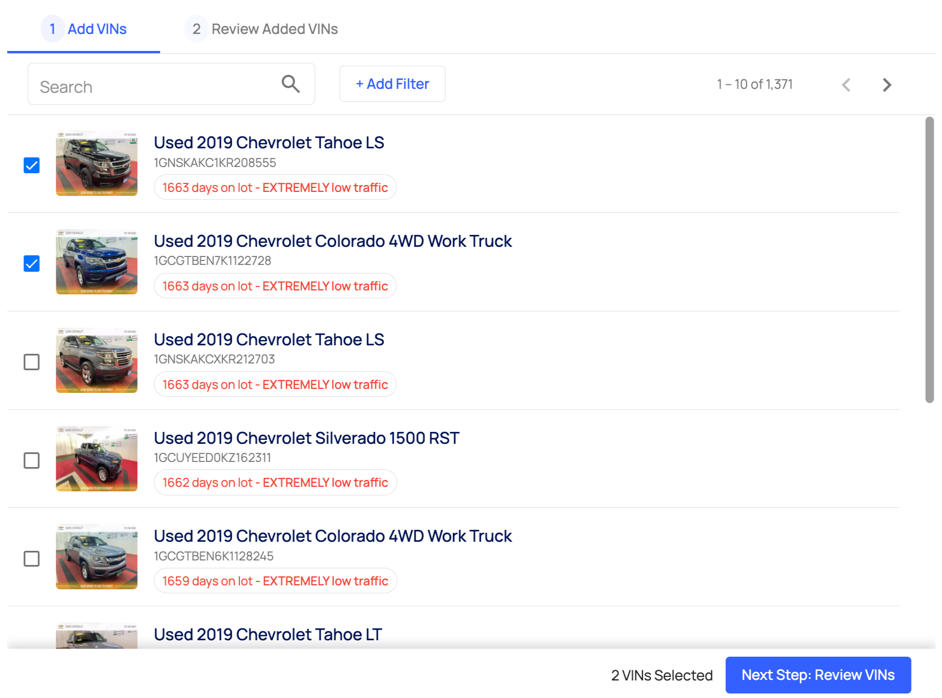Click Used 2019 Chevrolet Tahoe LT title
The image size is (942, 698).
click(x=268, y=635)
